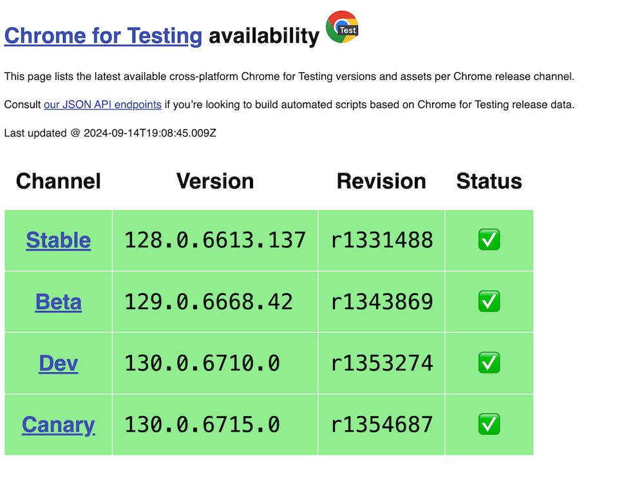Click the Chrome for Testing logo icon

(342, 28)
